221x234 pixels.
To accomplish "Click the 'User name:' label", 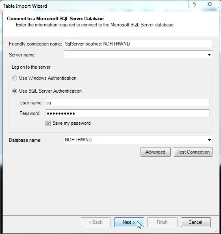I will point(31,103).
